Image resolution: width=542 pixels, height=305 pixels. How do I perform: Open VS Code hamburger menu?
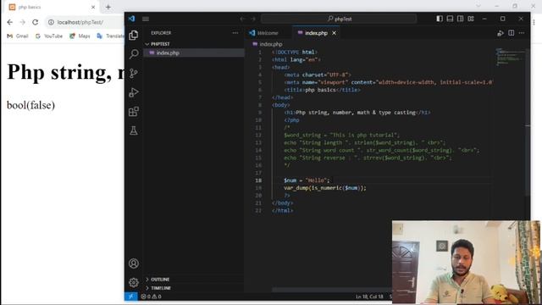coord(146,19)
